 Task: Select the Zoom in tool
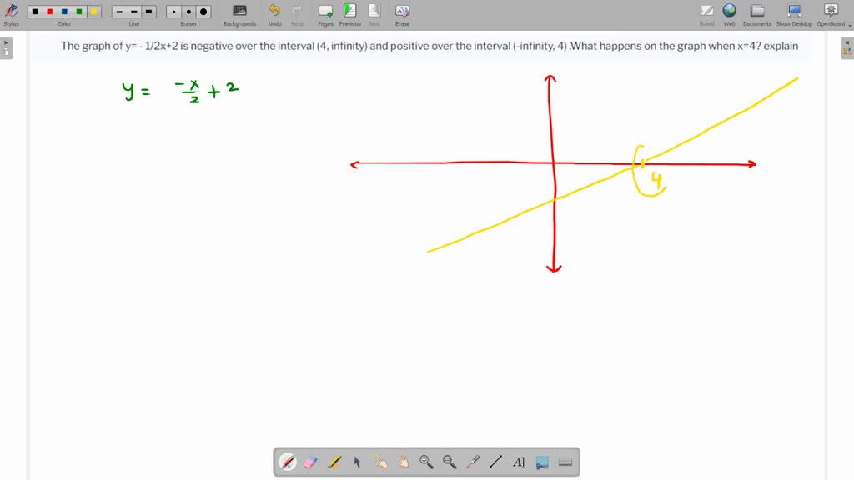pos(426,462)
